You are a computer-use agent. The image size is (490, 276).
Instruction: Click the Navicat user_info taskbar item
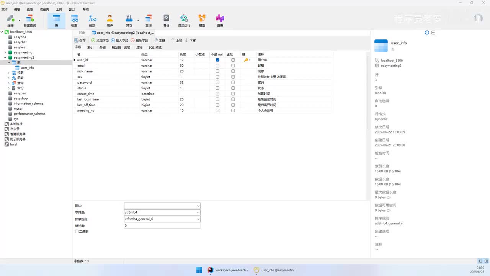[274, 270]
